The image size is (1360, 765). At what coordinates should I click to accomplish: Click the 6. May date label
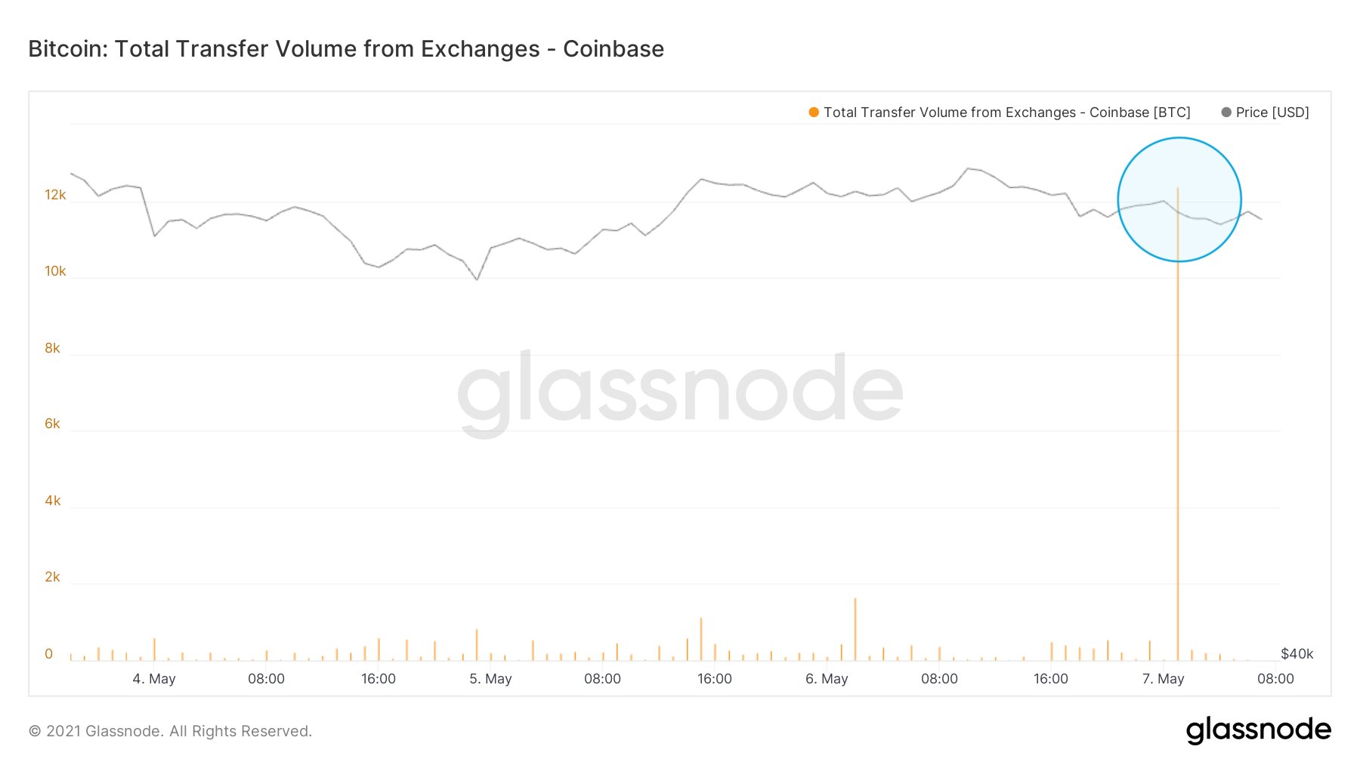pyautogui.click(x=827, y=679)
